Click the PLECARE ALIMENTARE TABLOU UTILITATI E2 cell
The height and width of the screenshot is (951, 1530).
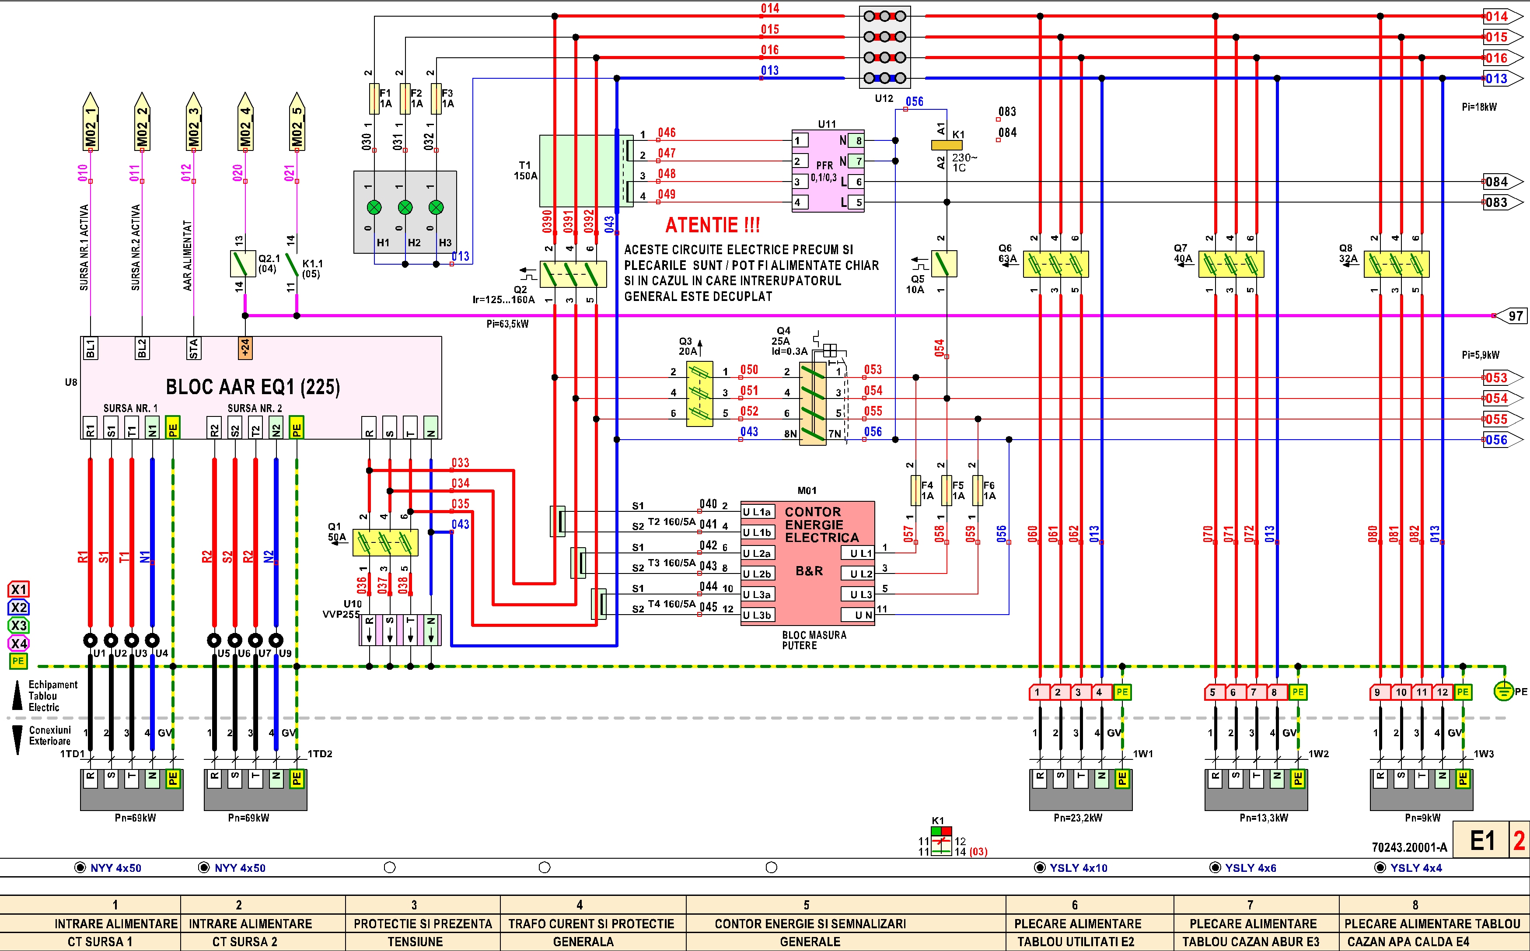point(1090,932)
